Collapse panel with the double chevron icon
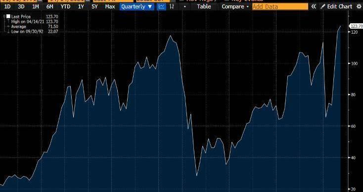 point(313,6)
